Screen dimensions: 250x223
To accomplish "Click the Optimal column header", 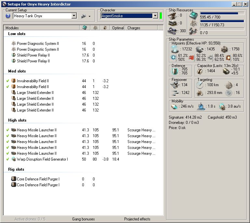I will pos(118,28).
